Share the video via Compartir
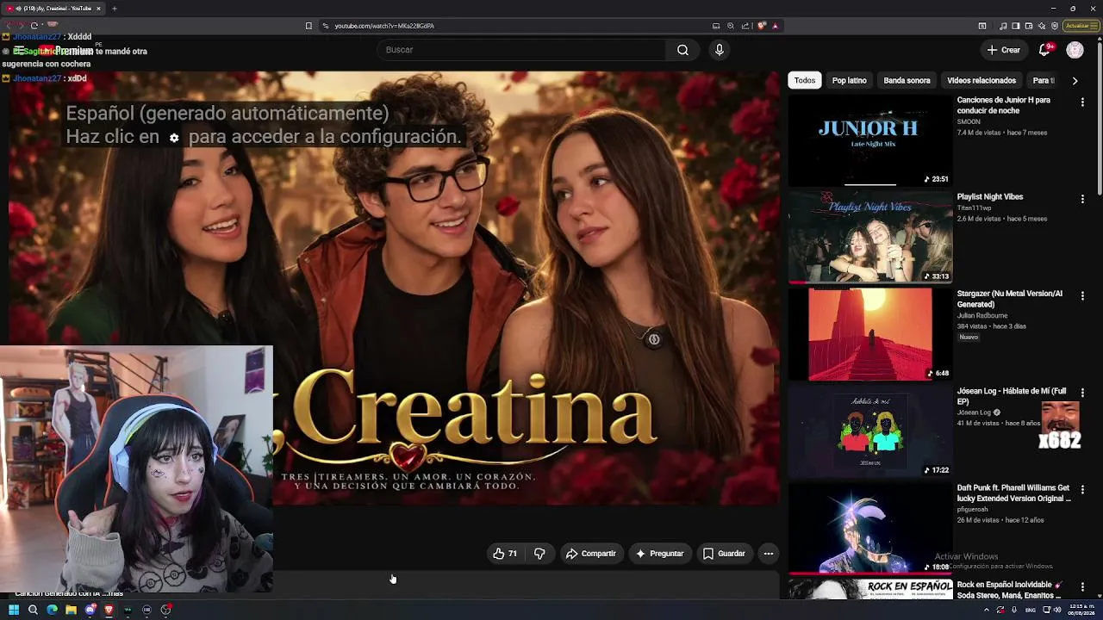 click(591, 554)
